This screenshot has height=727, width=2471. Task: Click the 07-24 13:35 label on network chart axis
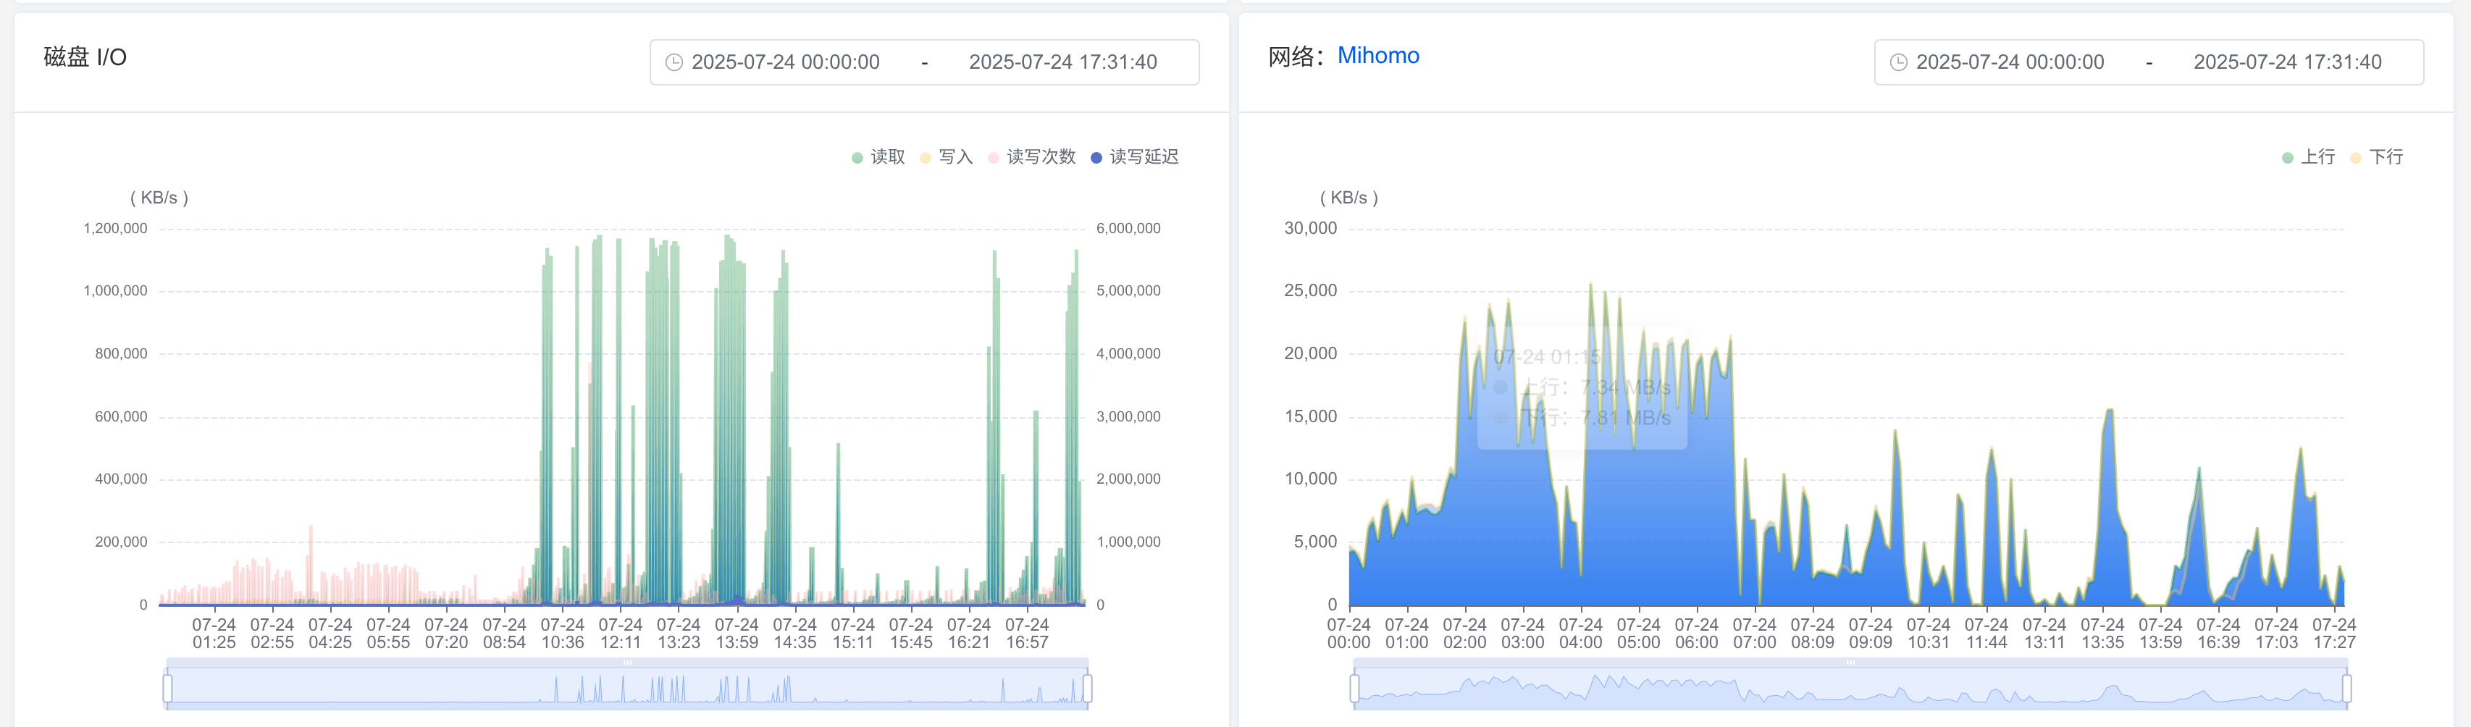pyautogui.click(x=2102, y=634)
